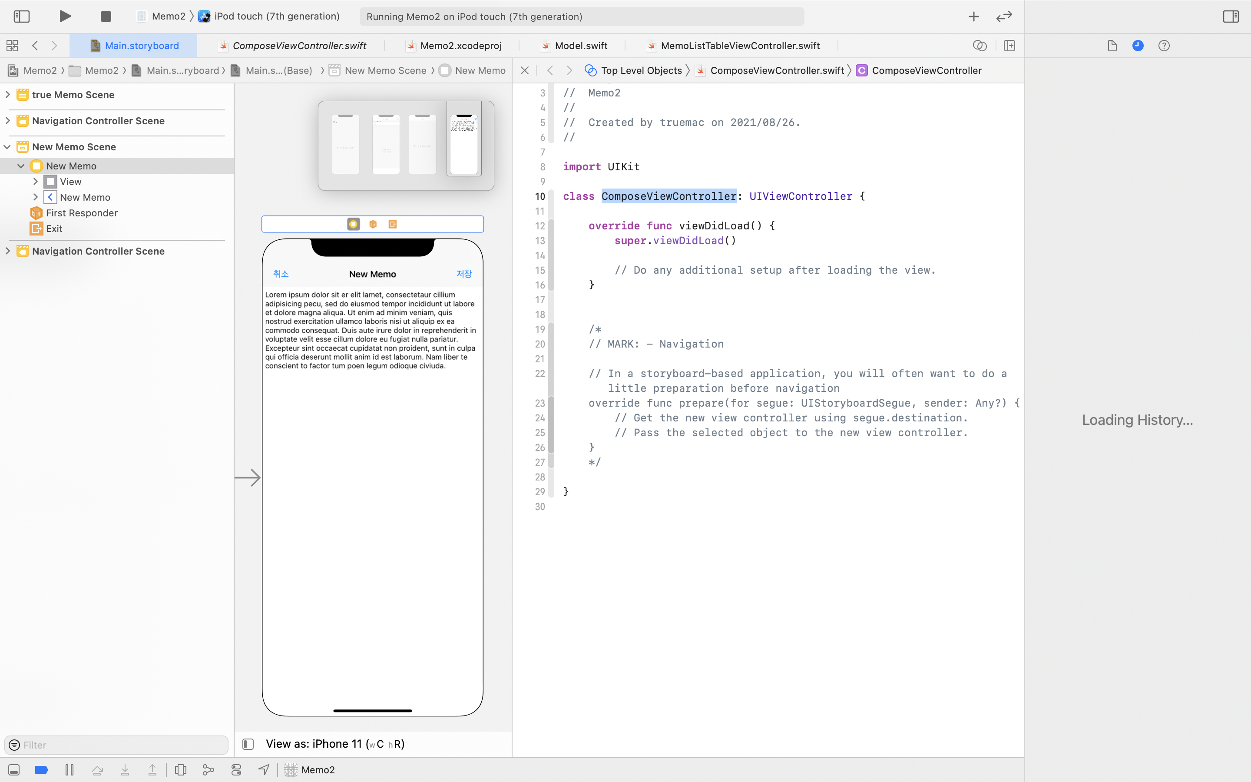This screenshot has width=1251, height=782.
Task: Expand the true Memo Scene
Action: tap(8, 95)
